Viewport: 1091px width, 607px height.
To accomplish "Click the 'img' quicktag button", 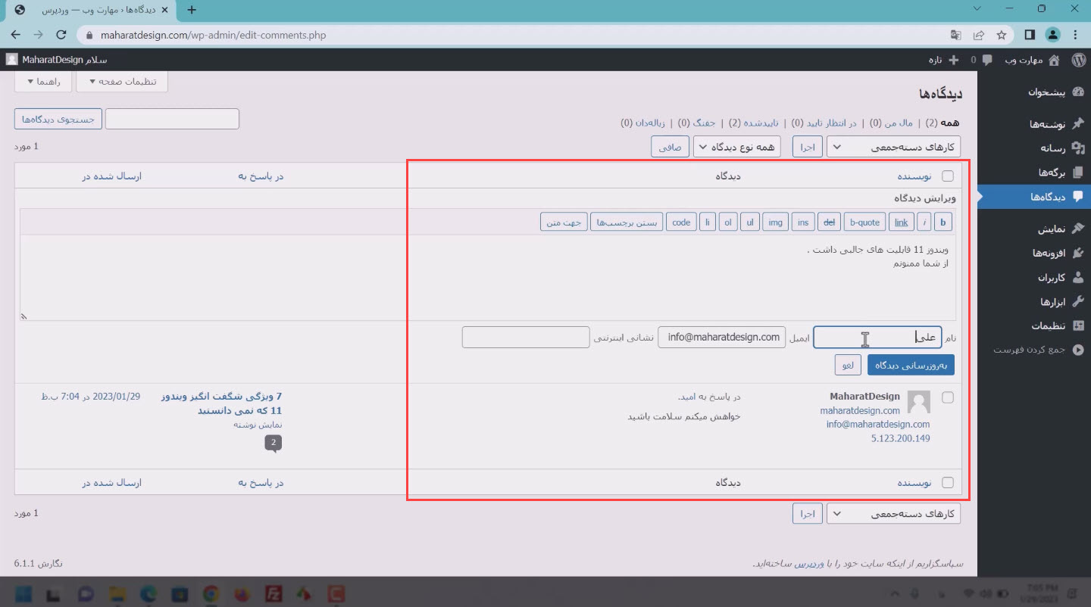I will point(775,222).
